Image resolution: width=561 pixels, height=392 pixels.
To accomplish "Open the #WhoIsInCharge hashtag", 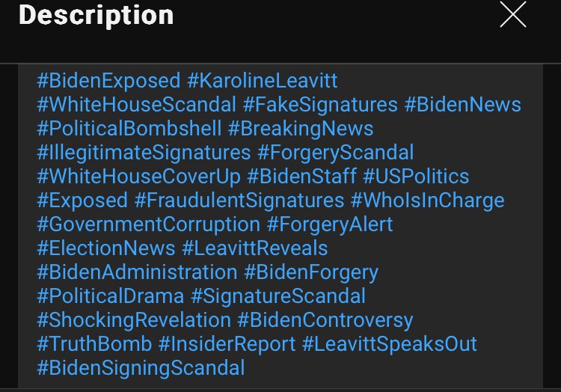I will (x=428, y=200).
